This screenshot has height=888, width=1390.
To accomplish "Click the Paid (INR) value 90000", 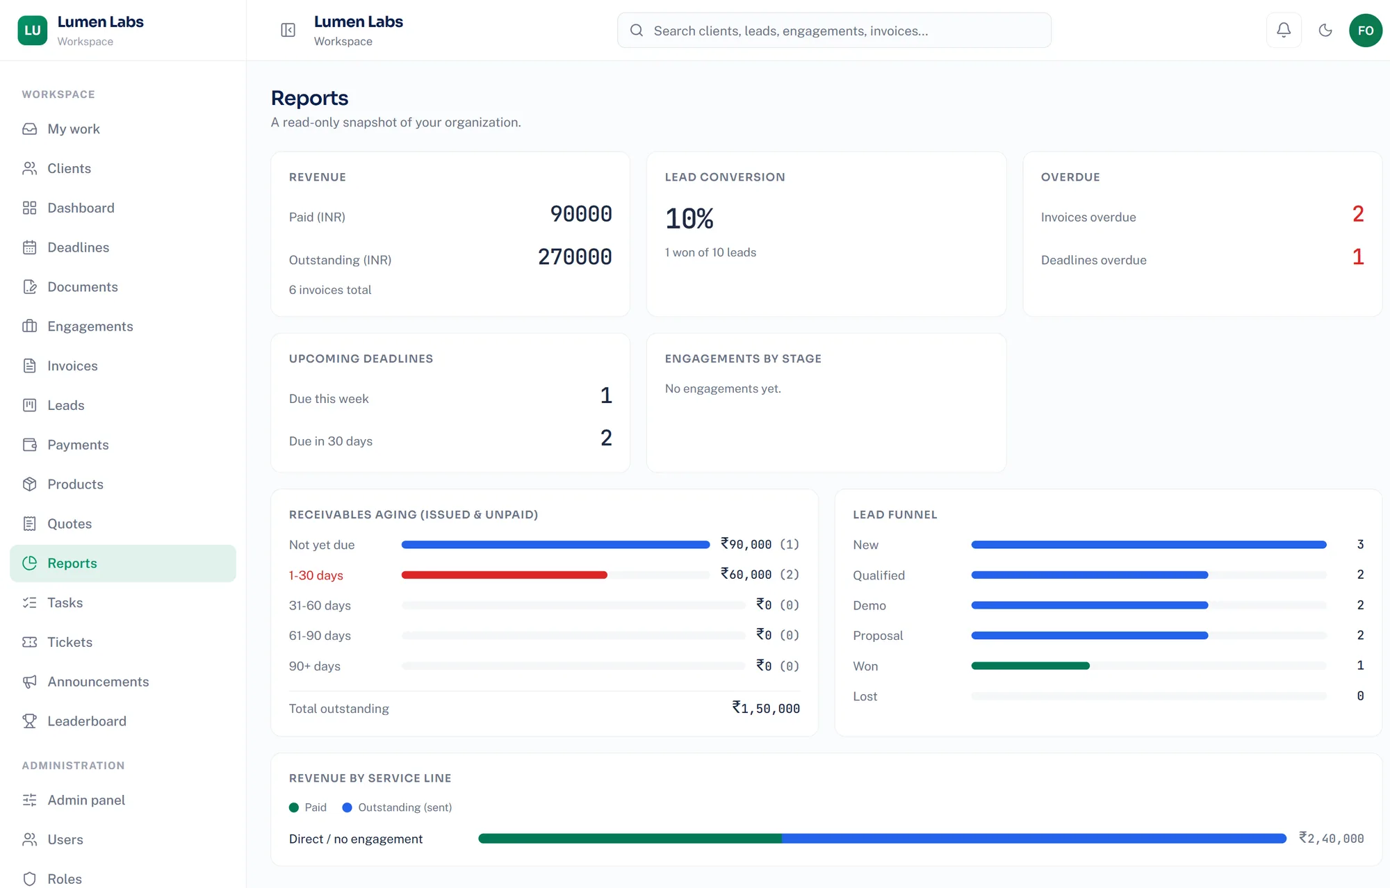I will (x=581, y=214).
